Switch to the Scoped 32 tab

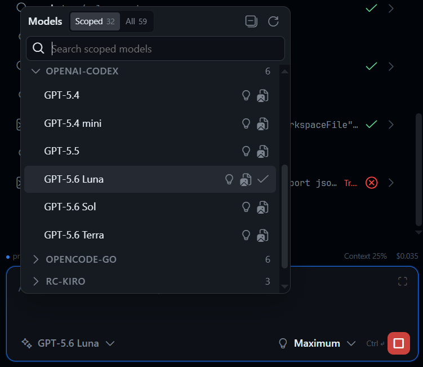click(95, 21)
